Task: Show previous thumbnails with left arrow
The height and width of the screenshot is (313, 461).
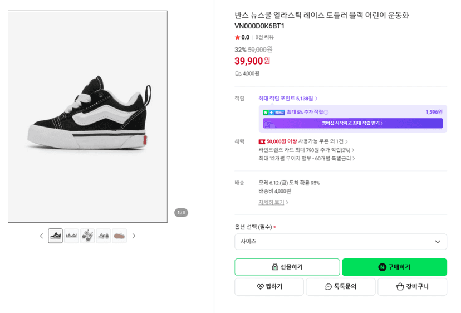Action: (x=41, y=236)
